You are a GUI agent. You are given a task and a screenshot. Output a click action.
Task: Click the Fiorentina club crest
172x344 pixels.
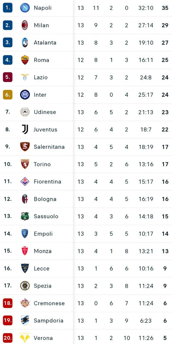pyautogui.click(x=25, y=181)
